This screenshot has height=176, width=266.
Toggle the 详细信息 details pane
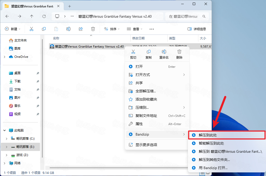pos(197,29)
